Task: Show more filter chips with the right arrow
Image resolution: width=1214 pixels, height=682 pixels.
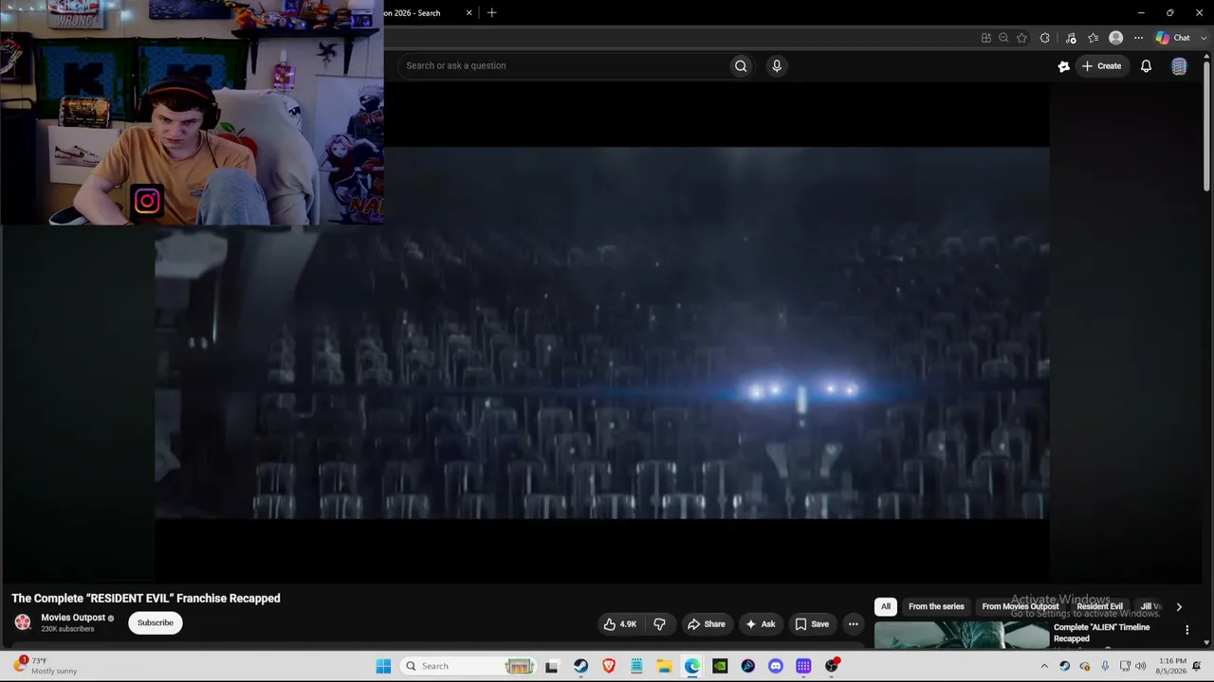Action: tap(1179, 607)
